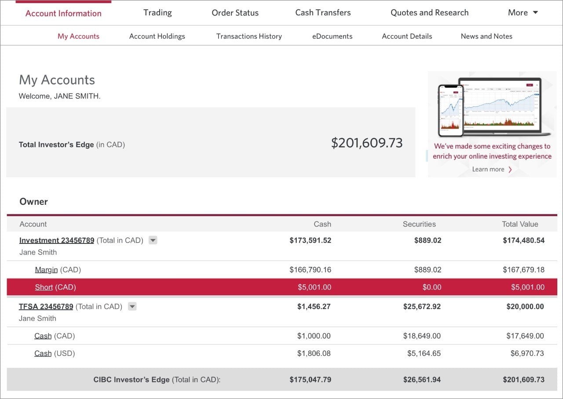
Task: Click the Total Value column header
Action: pos(520,224)
